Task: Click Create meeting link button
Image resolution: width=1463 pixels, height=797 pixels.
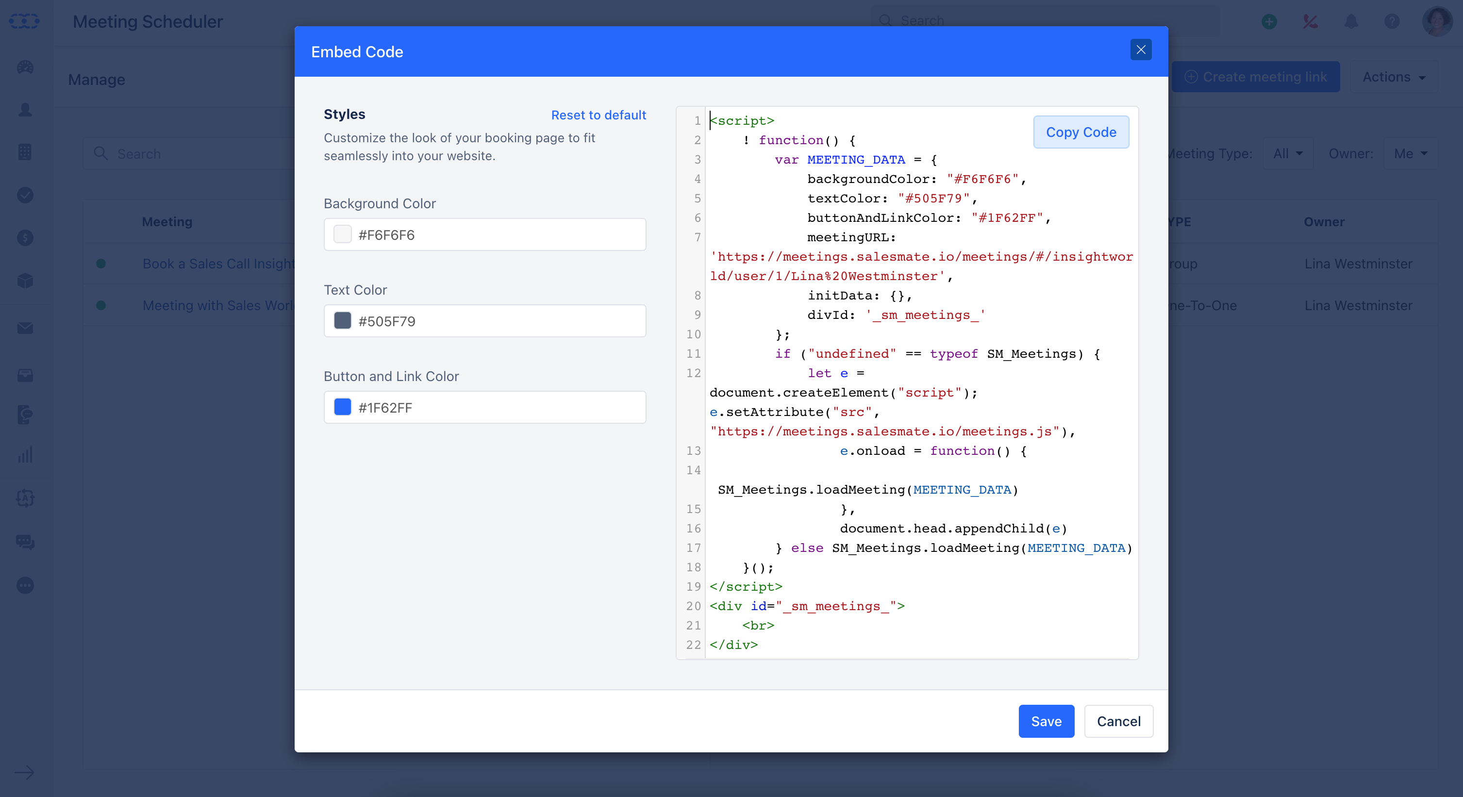Action: pos(1255,77)
